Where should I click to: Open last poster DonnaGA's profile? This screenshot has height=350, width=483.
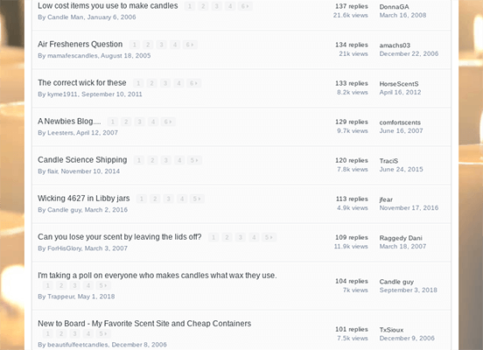(394, 7)
